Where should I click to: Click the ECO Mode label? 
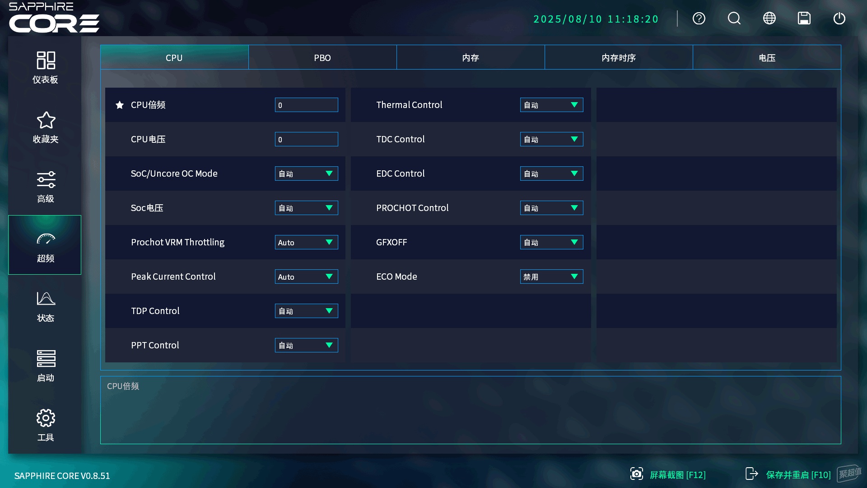(396, 277)
